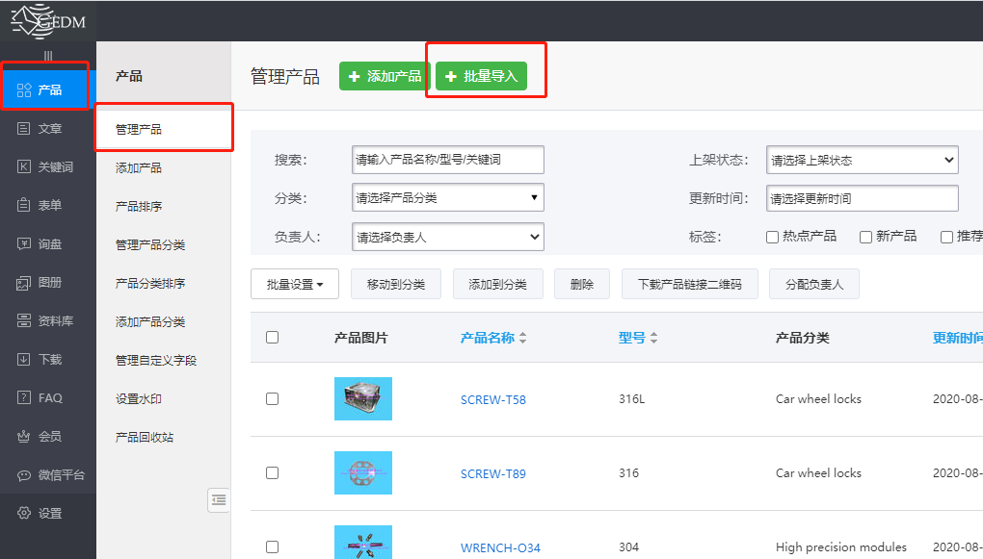This screenshot has width=983, height=559.
Task: Click the 下载 download icon
Action: tap(24, 359)
